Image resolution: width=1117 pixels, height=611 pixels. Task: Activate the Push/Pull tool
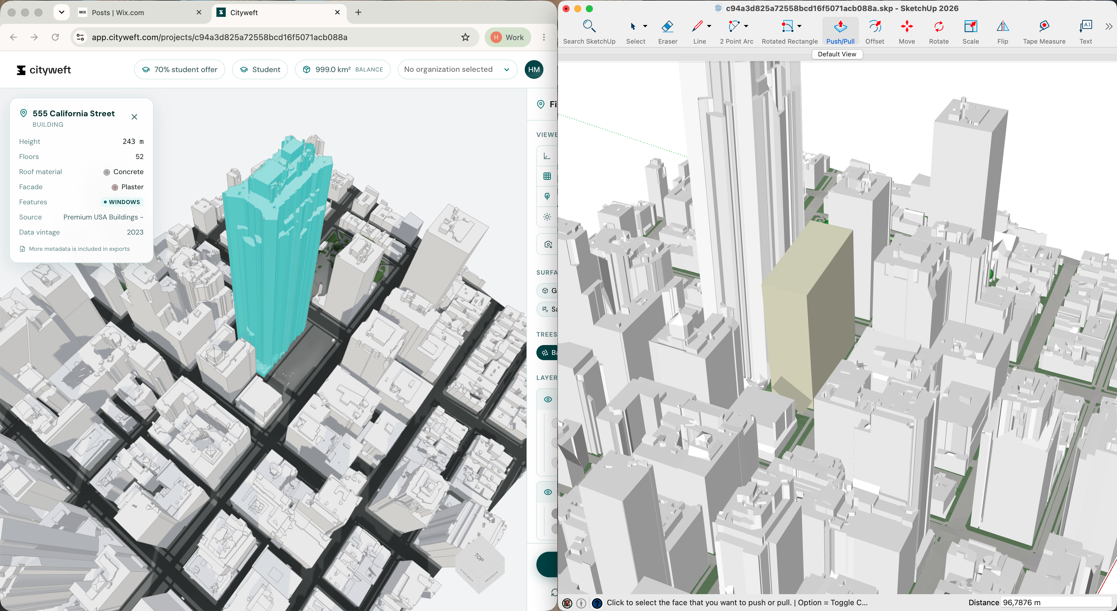tap(840, 32)
